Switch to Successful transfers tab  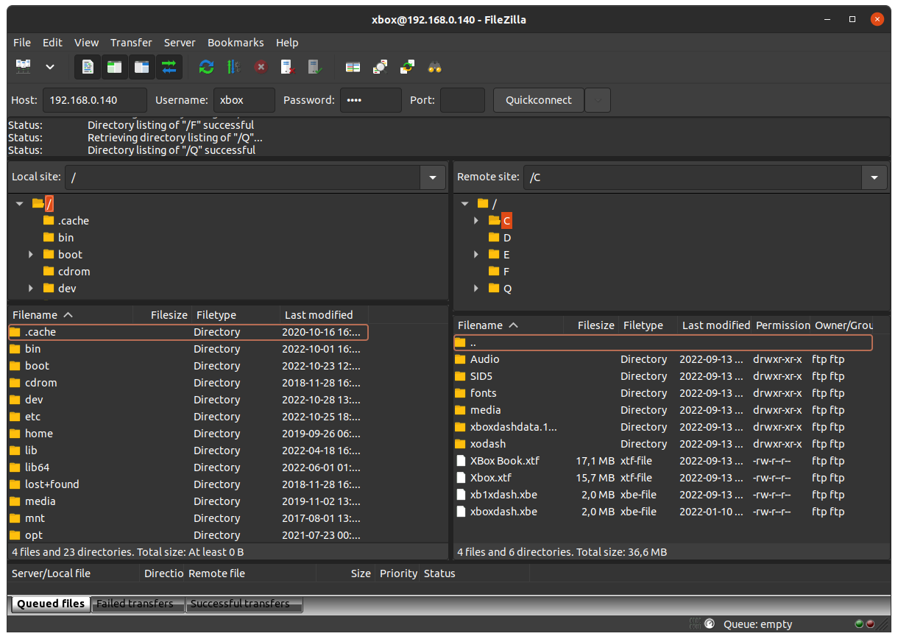point(243,604)
